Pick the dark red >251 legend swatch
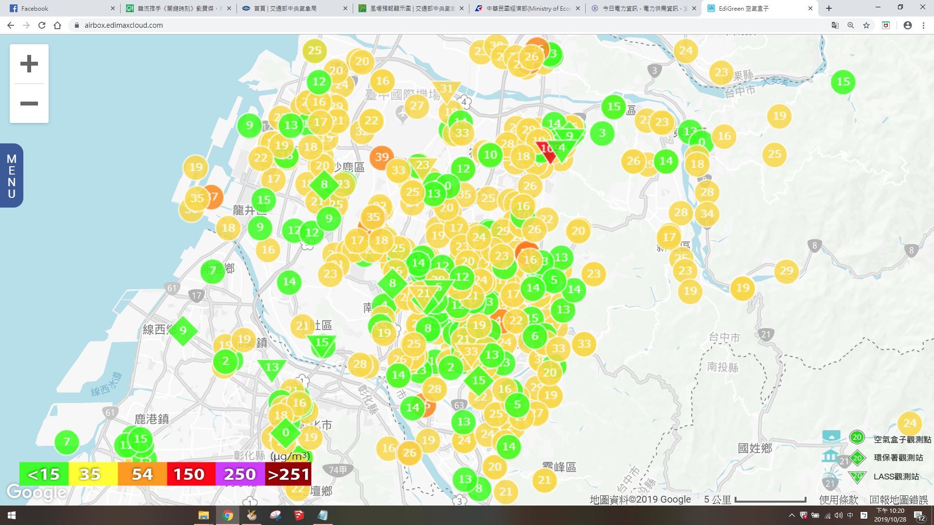 click(x=288, y=474)
